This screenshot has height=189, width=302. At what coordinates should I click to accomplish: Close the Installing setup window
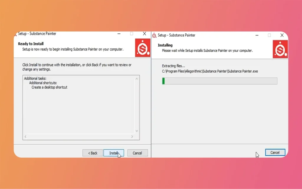coord(282,35)
